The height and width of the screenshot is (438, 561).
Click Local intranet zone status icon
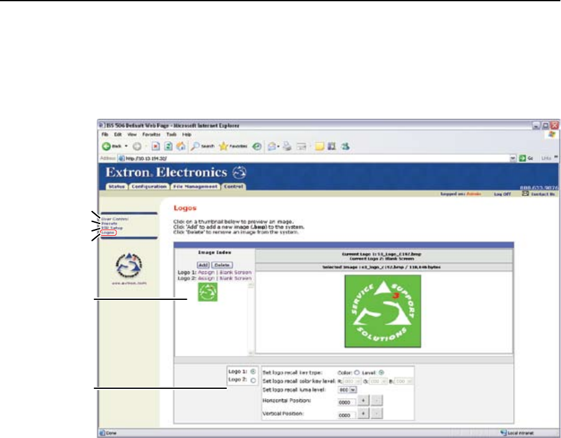point(504,433)
